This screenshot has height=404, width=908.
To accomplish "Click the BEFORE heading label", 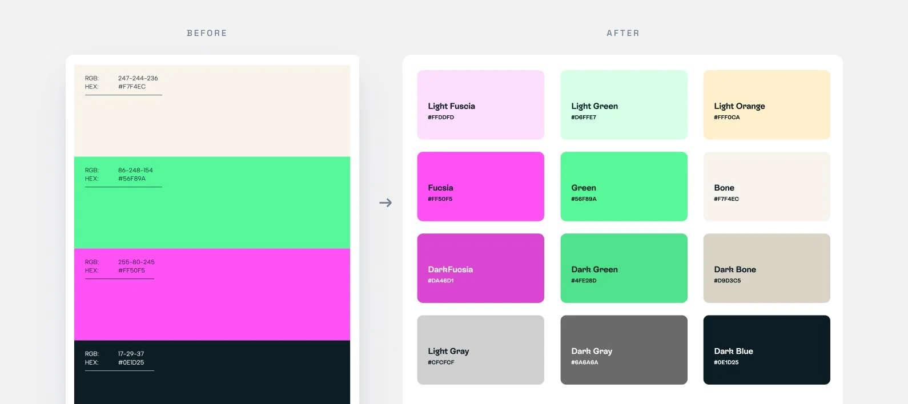I will pos(207,33).
